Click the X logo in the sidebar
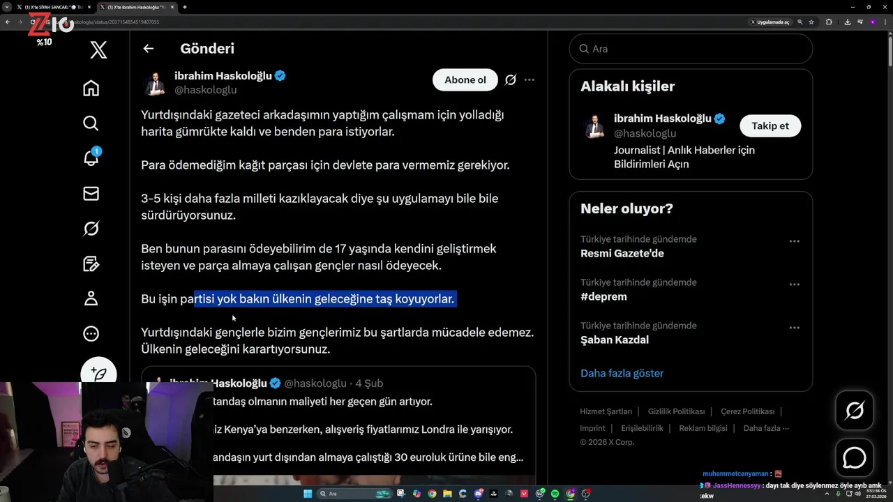This screenshot has height=502, width=893. pyautogui.click(x=98, y=50)
